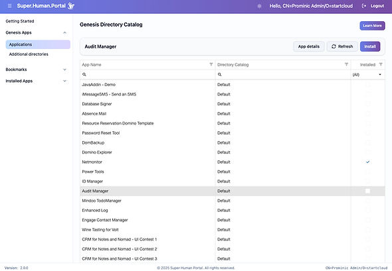
Task: Open the hamburger menu icon
Action: pos(9,6)
